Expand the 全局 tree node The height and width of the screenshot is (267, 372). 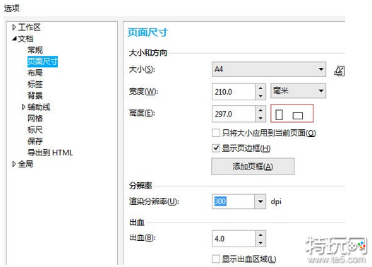pos(13,164)
